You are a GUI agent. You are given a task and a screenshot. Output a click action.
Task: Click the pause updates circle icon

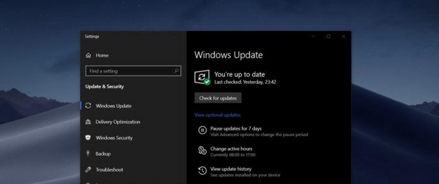(203, 130)
